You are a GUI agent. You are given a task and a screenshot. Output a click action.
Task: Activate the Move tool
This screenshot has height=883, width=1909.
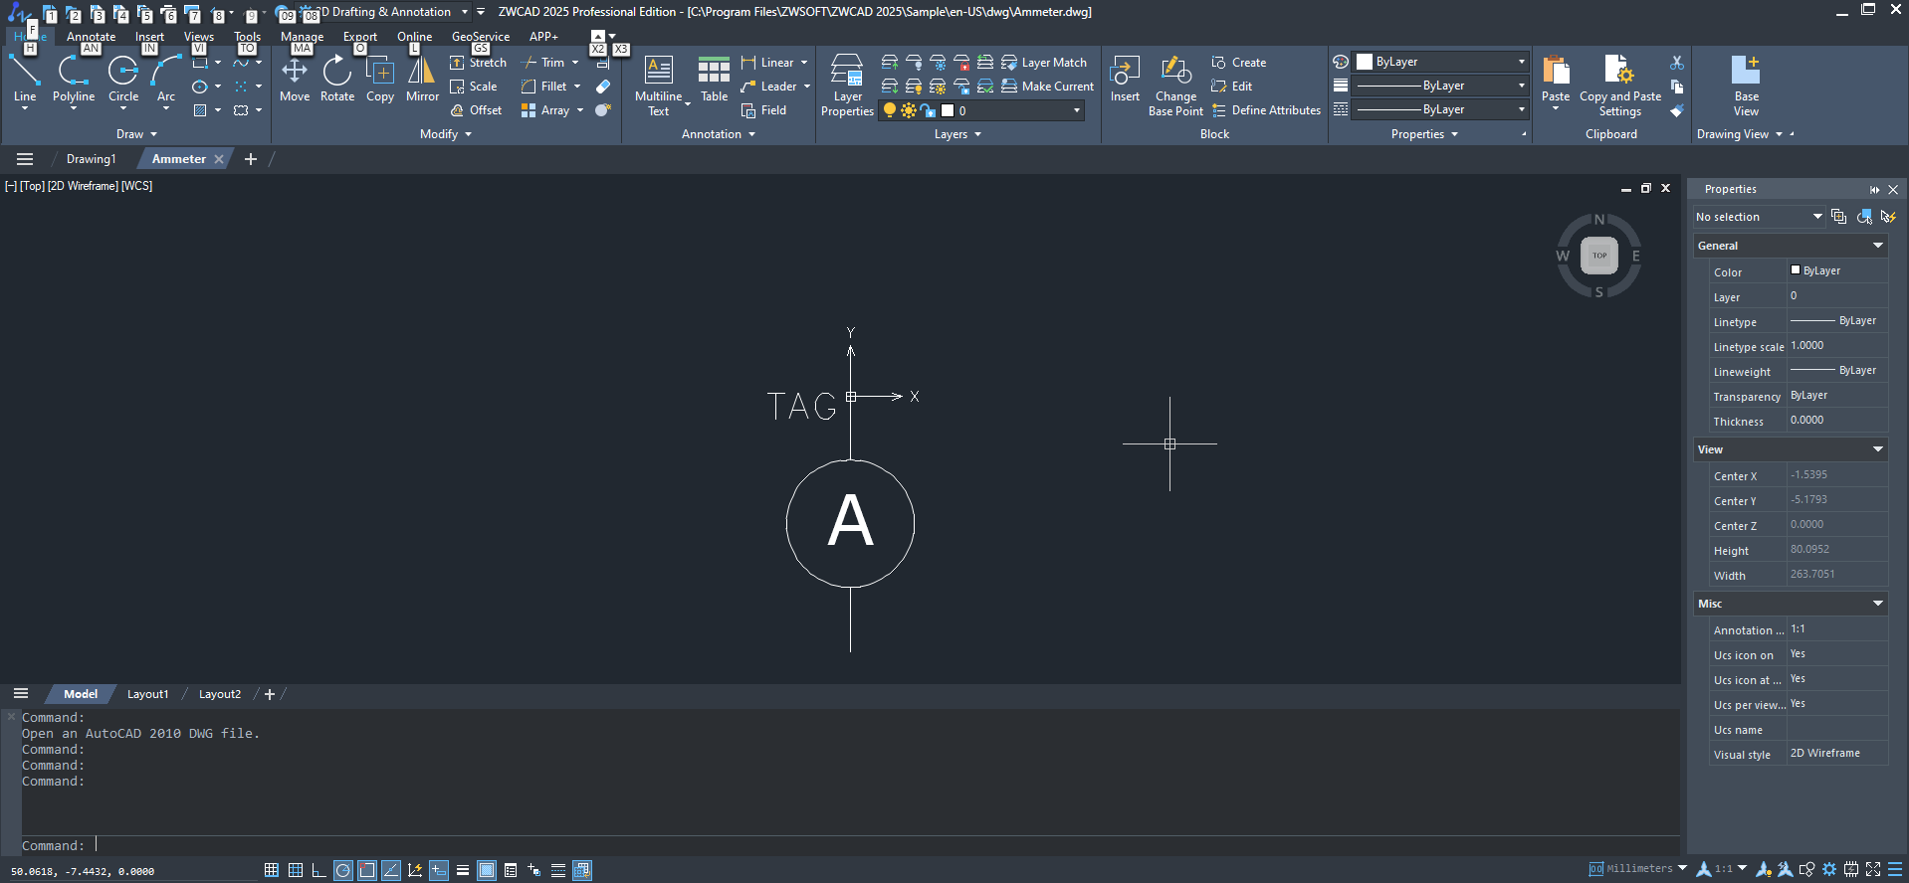coord(295,79)
